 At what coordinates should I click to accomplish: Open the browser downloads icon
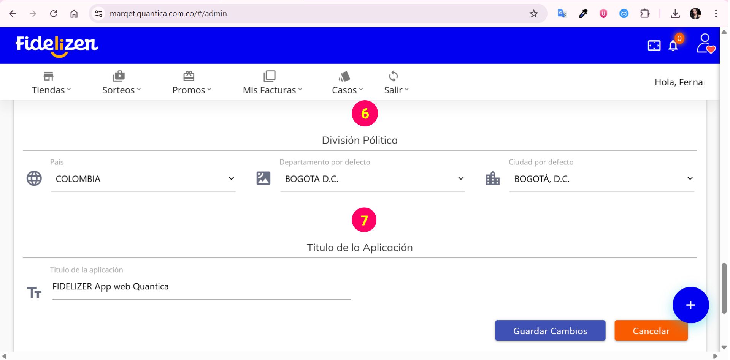(675, 14)
